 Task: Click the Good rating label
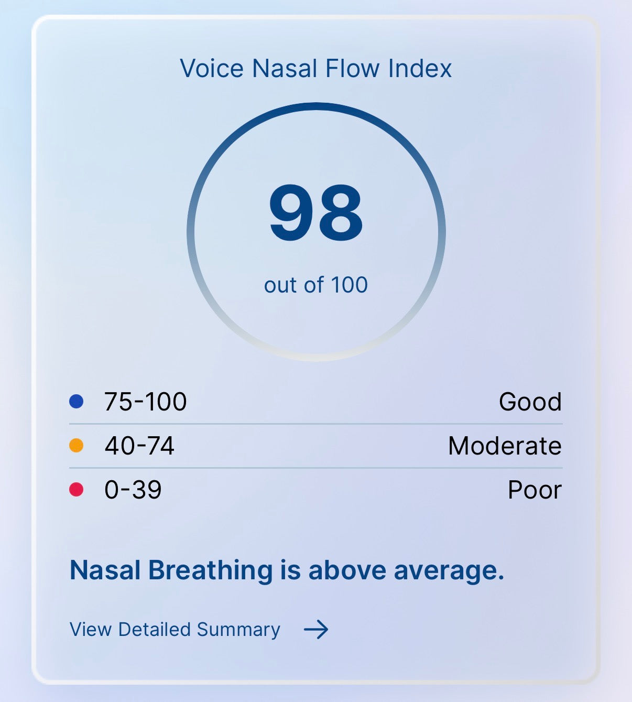pyautogui.click(x=530, y=402)
